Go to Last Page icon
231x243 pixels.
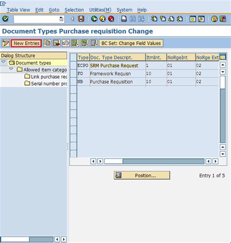tap(180, 19)
